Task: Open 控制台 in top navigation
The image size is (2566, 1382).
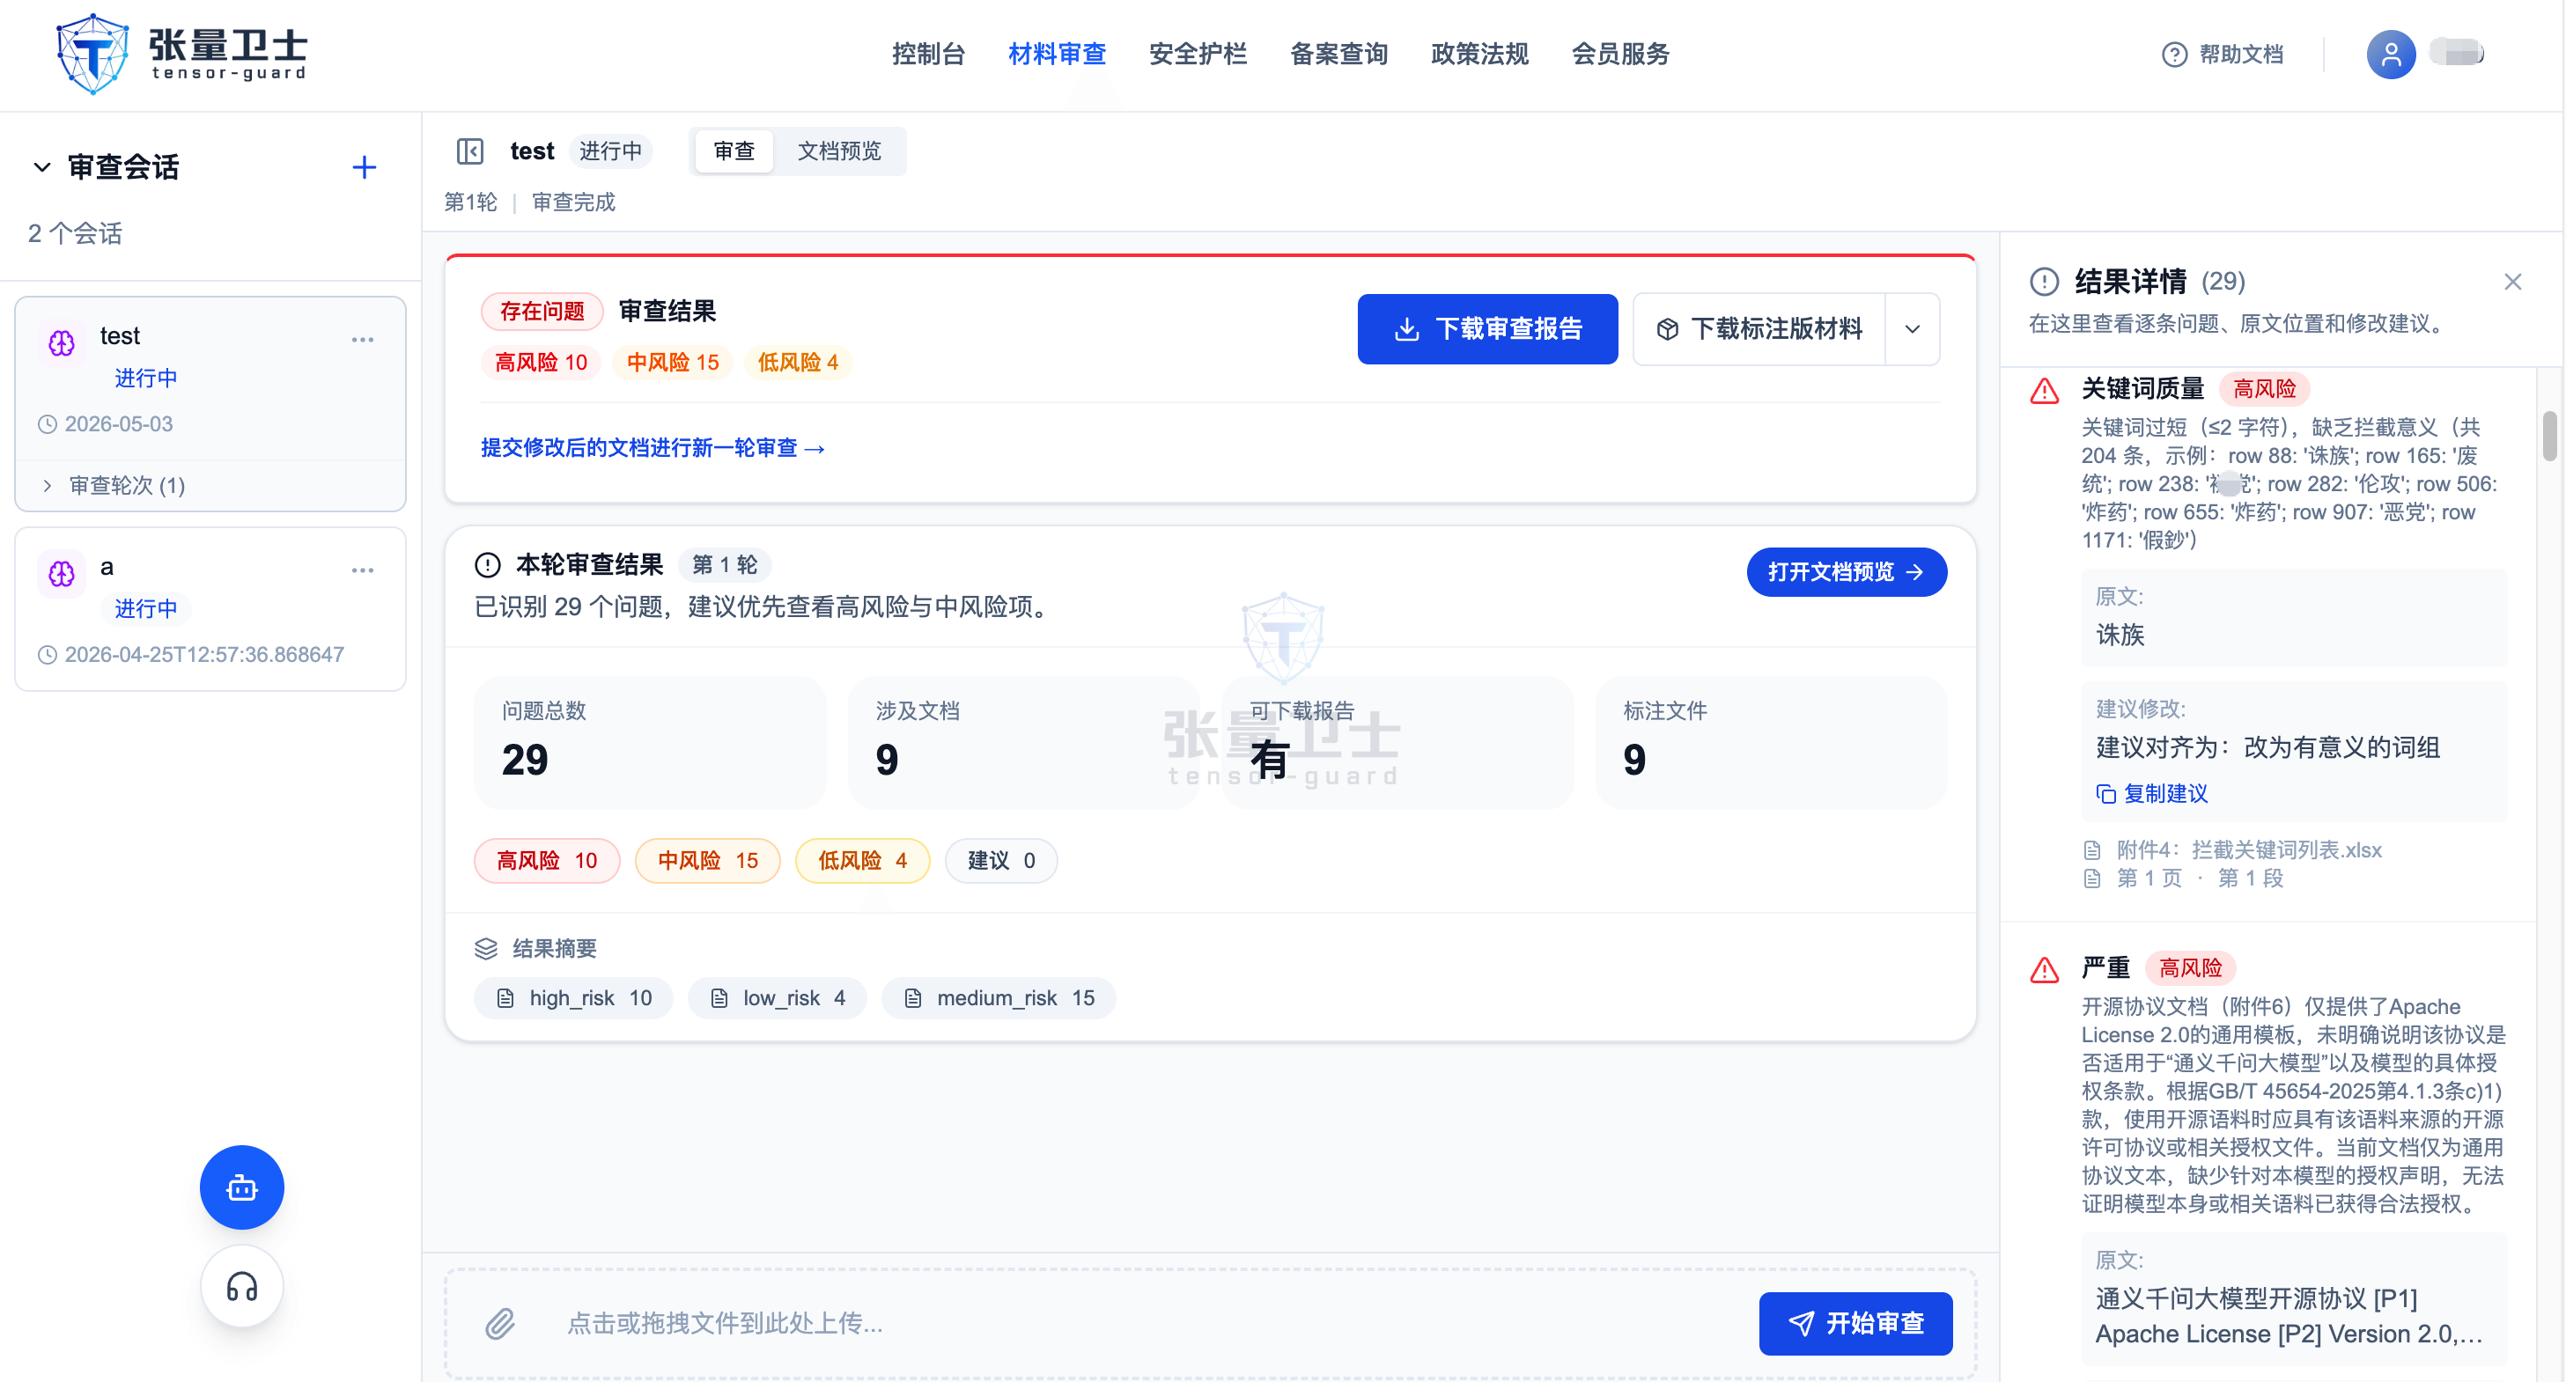Action: (x=928, y=55)
